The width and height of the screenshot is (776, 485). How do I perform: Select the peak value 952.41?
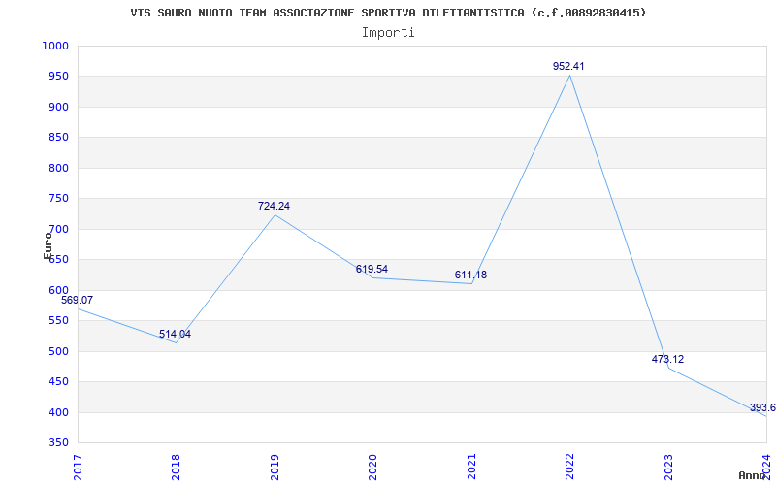tap(568, 66)
